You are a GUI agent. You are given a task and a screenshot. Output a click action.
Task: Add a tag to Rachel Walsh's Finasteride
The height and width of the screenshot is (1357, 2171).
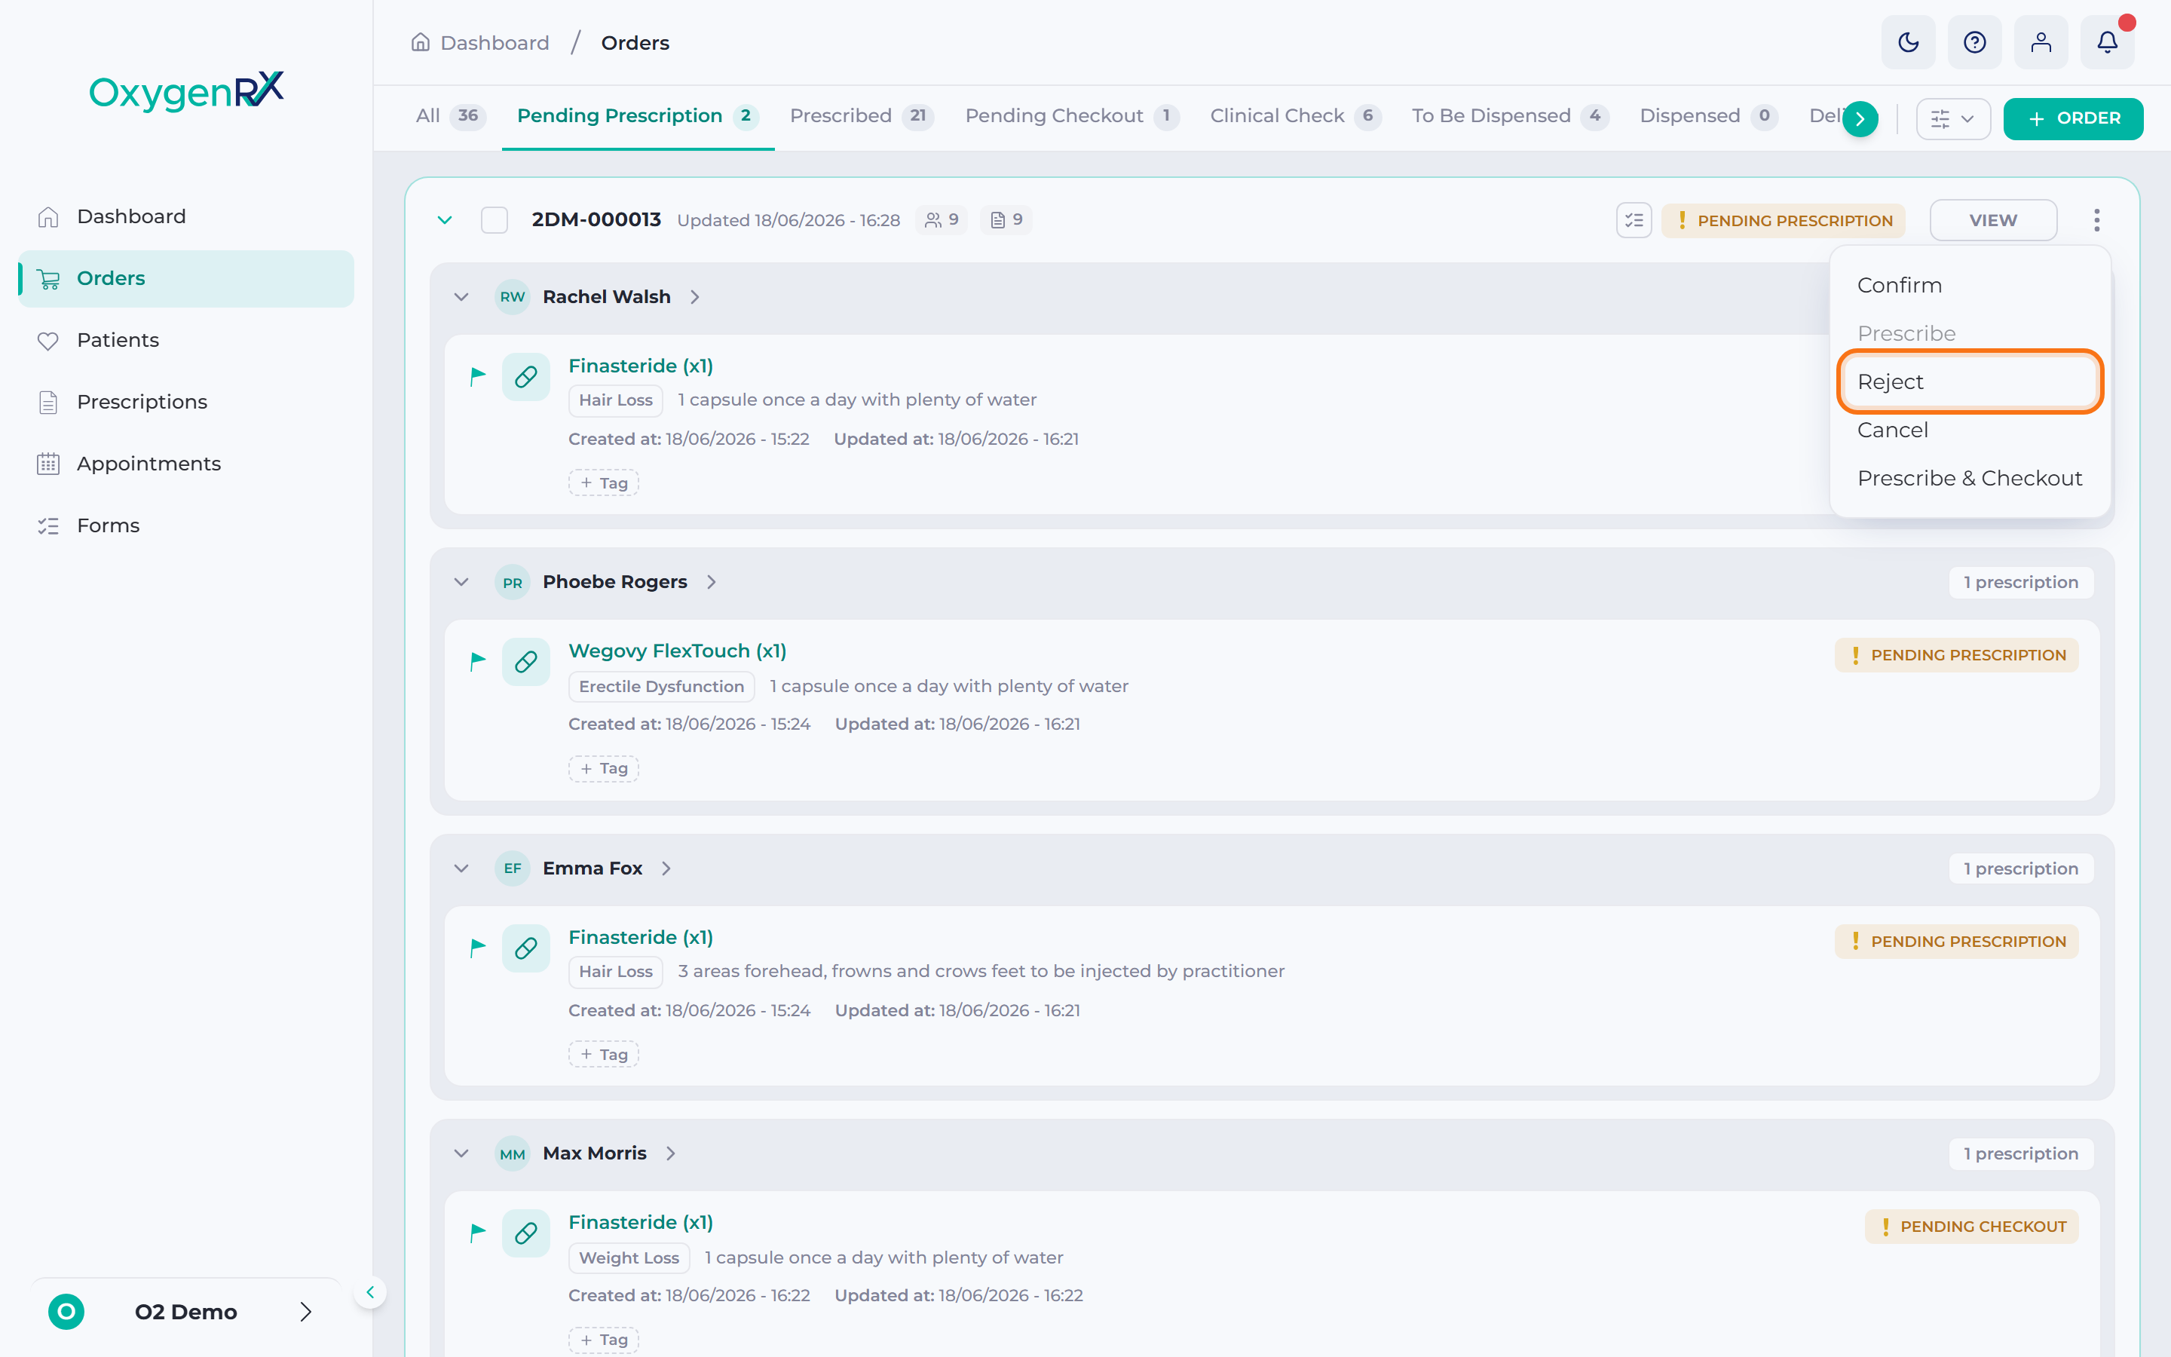[x=603, y=482]
